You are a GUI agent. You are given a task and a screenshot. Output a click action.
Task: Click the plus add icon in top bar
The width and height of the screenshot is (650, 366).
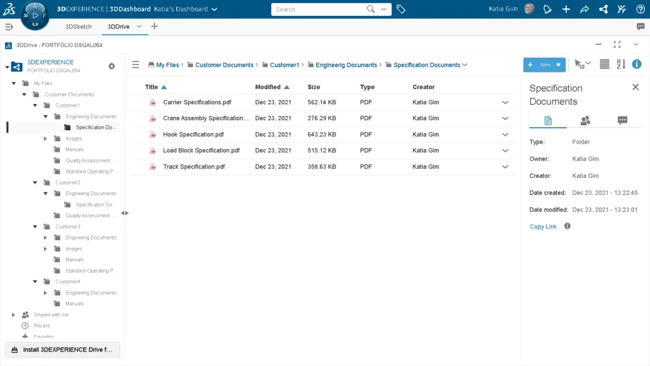click(x=566, y=9)
